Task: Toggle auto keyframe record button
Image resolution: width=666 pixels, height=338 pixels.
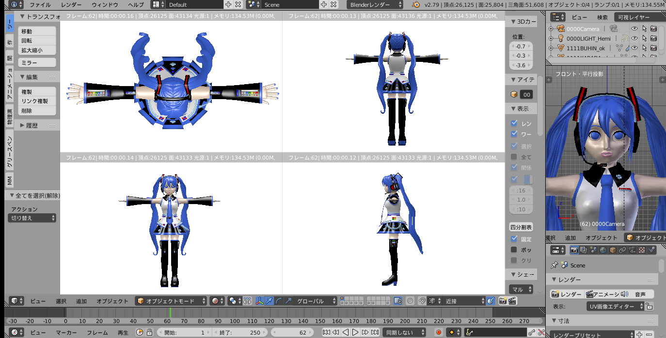Action: 439,332
